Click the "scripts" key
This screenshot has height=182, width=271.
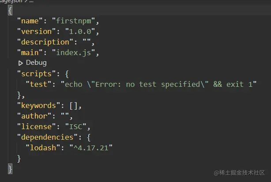pos(36,74)
